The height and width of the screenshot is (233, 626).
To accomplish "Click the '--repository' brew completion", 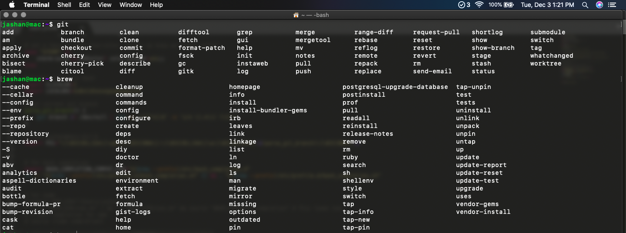I will (26, 134).
